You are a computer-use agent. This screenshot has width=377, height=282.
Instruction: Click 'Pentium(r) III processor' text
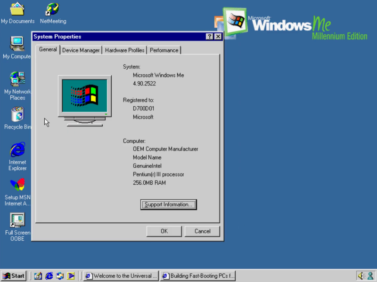pyautogui.click(x=158, y=174)
